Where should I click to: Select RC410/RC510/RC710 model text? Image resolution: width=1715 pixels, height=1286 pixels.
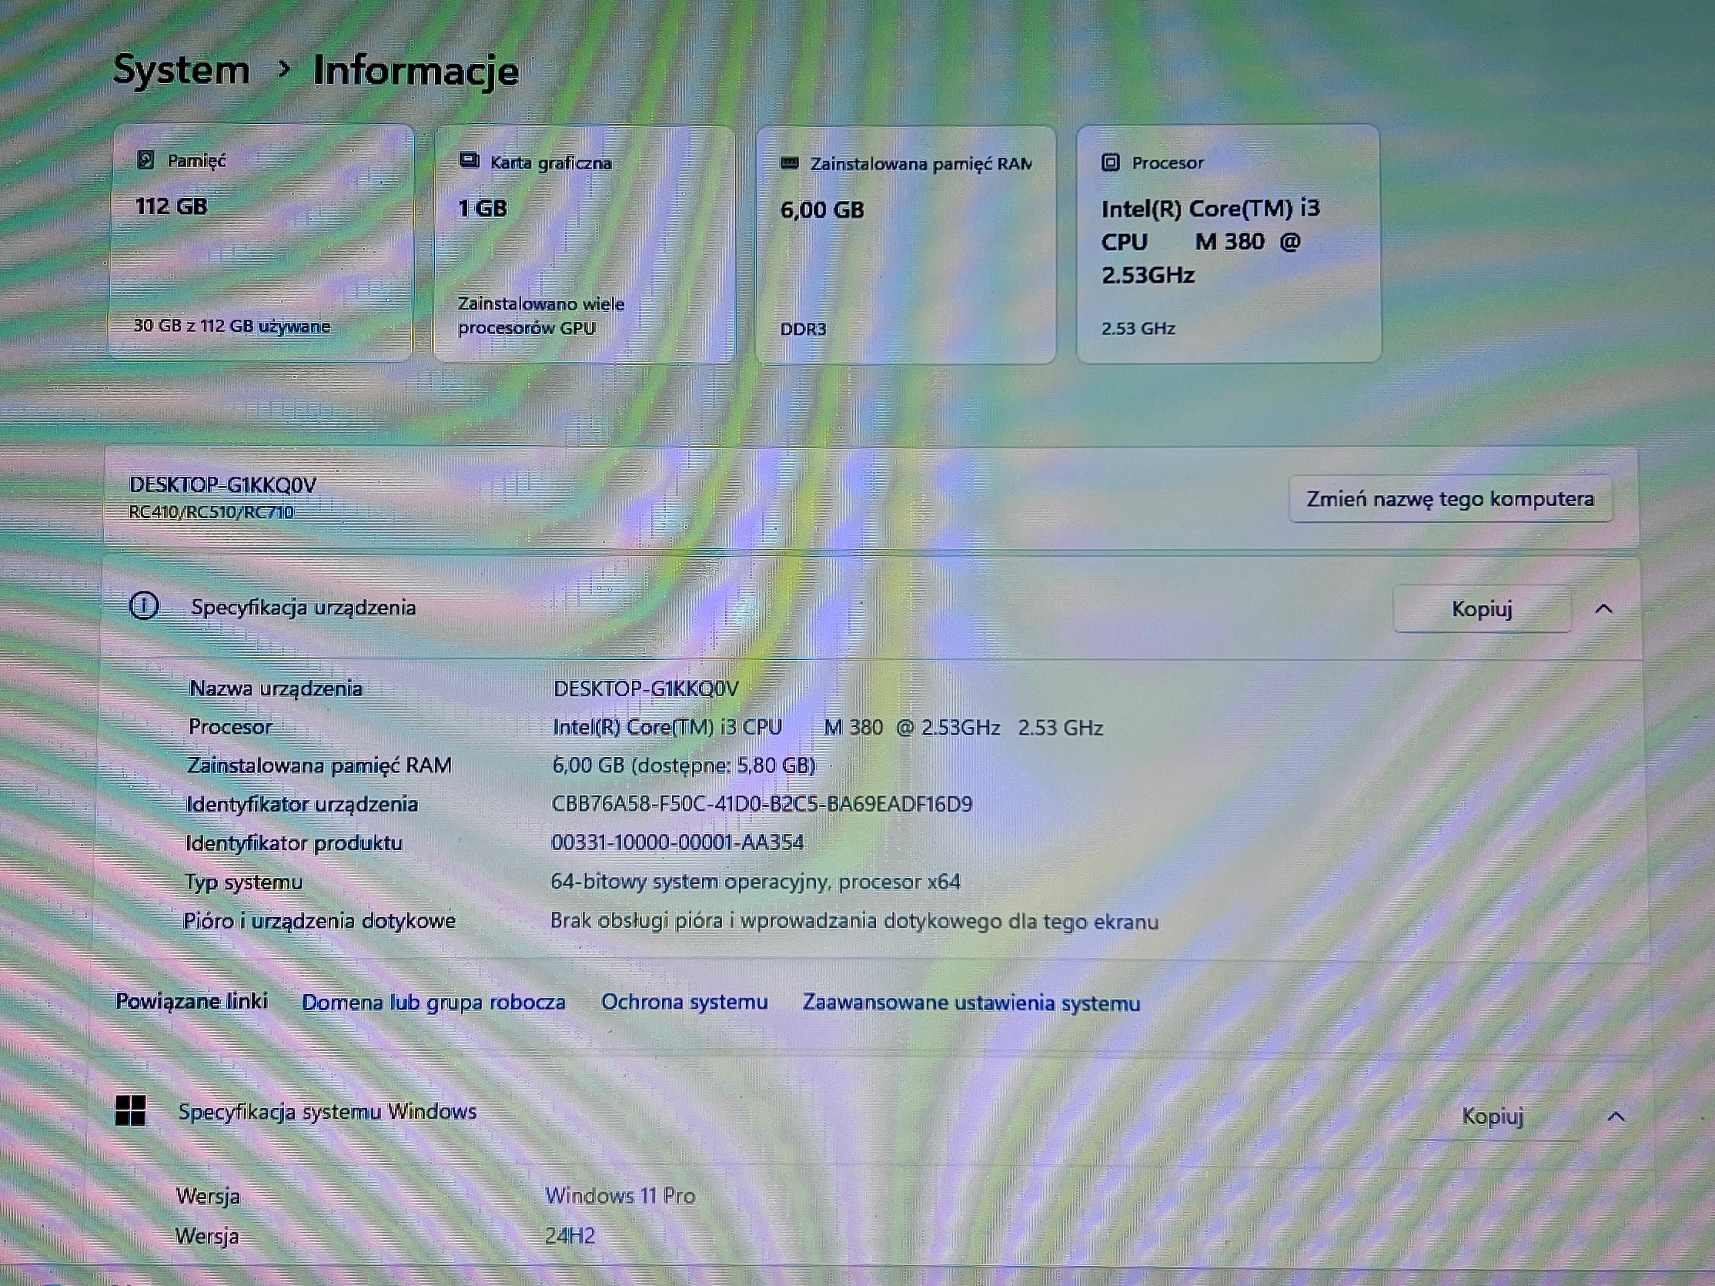[211, 512]
